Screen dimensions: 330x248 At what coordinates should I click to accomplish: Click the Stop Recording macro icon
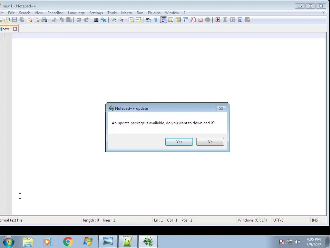[225, 20]
